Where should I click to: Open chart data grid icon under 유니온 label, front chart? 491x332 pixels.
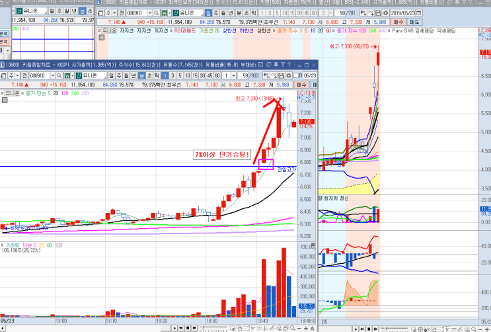[x=5, y=101]
